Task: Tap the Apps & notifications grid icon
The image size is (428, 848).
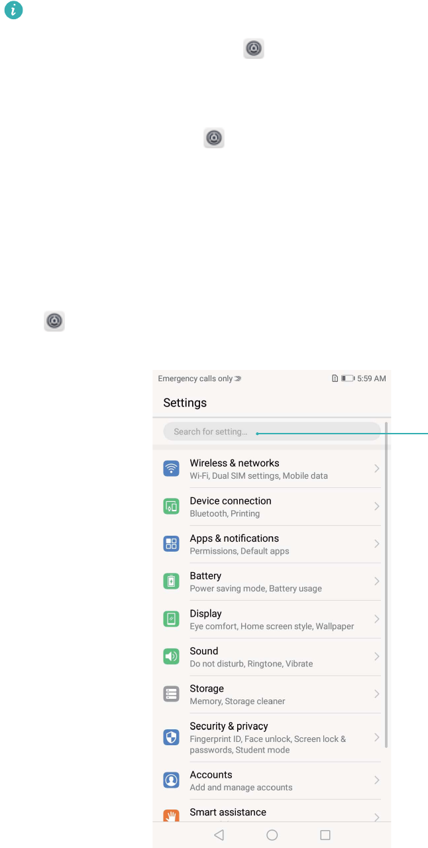Action: [x=172, y=544]
